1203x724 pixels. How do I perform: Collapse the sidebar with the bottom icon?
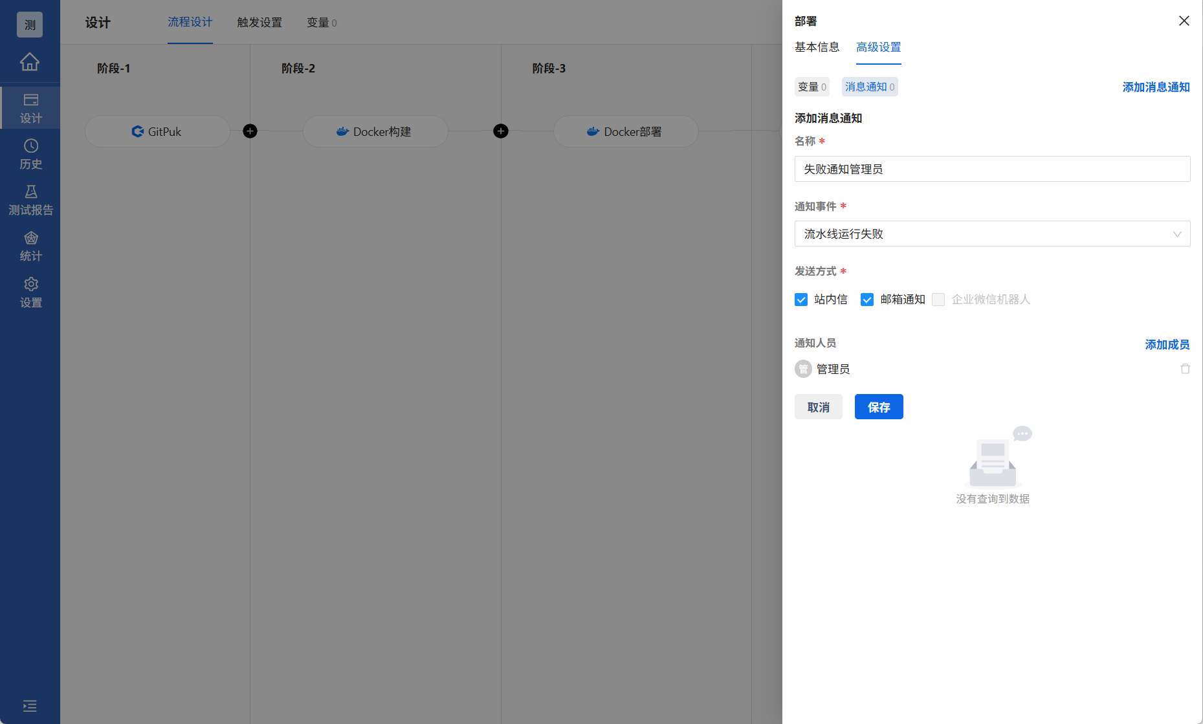click(30, 705)
